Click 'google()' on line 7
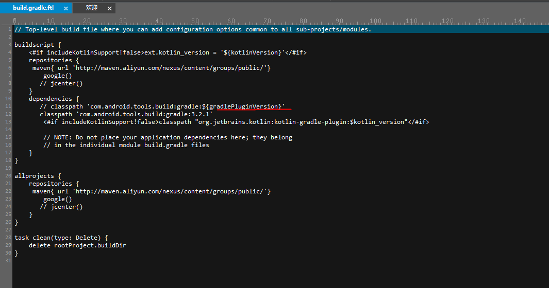 pos(58,76)
